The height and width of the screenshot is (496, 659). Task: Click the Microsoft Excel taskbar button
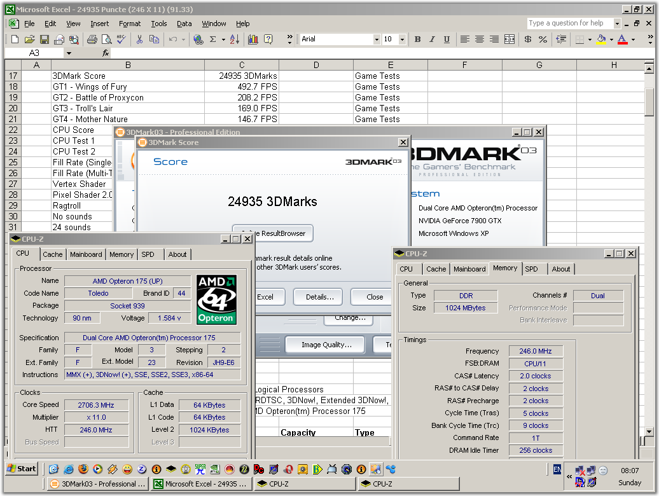click(x=201, y=484)
